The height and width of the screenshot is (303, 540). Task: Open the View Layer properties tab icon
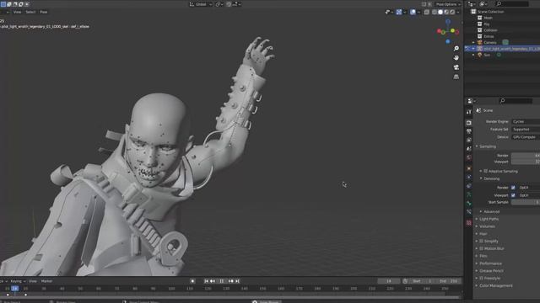click(469, 141)
